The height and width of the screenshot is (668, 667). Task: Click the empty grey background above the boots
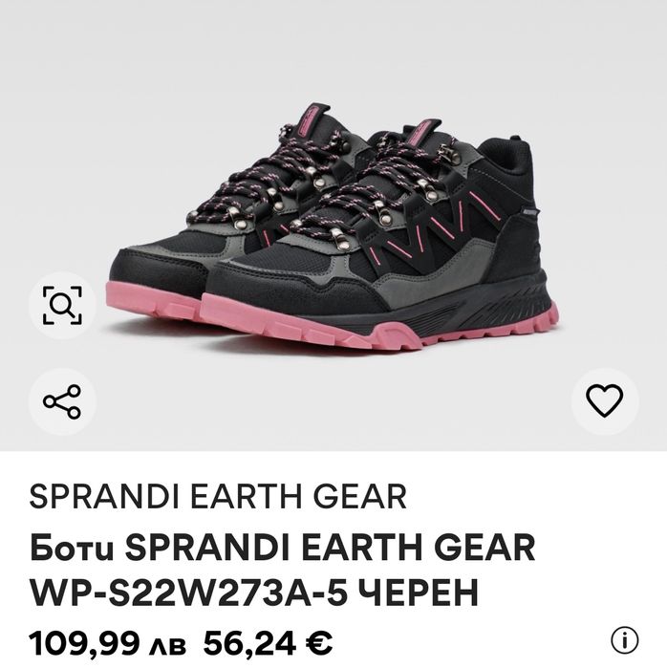[333, 51]
